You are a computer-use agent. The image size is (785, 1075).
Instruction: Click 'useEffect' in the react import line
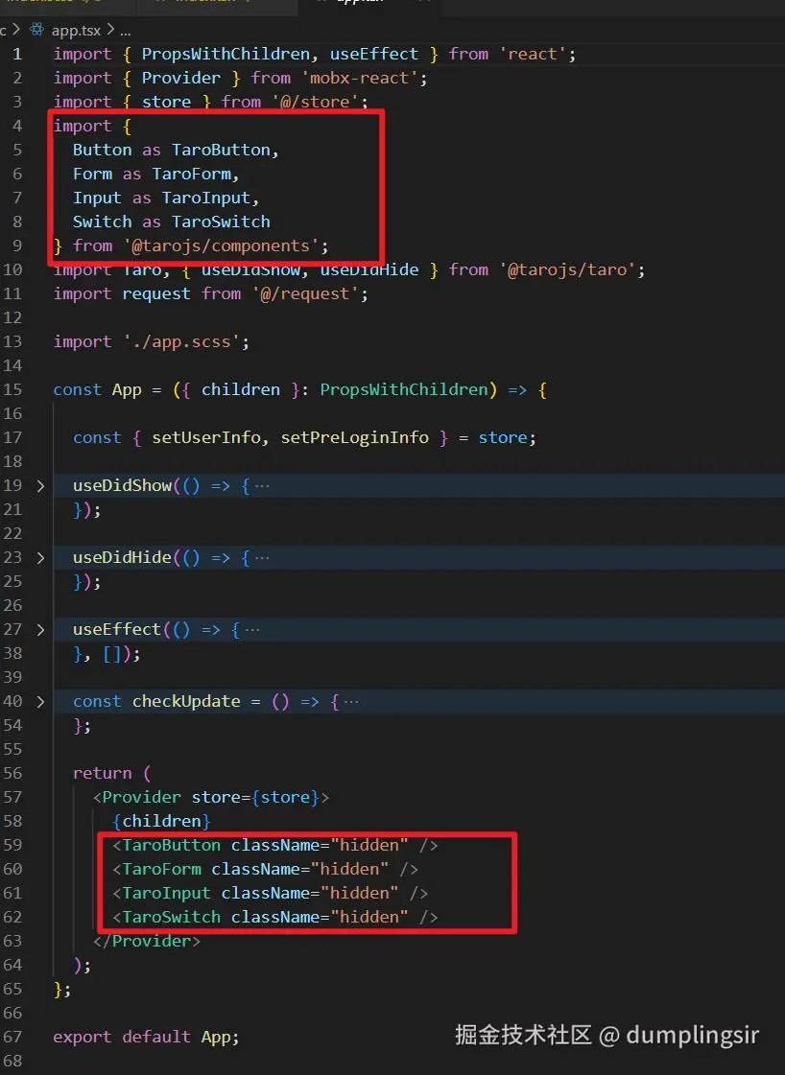pos(374,54)
